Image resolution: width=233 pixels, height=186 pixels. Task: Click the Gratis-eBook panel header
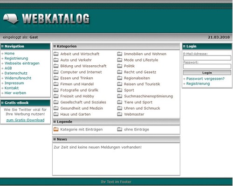point(26,103)
